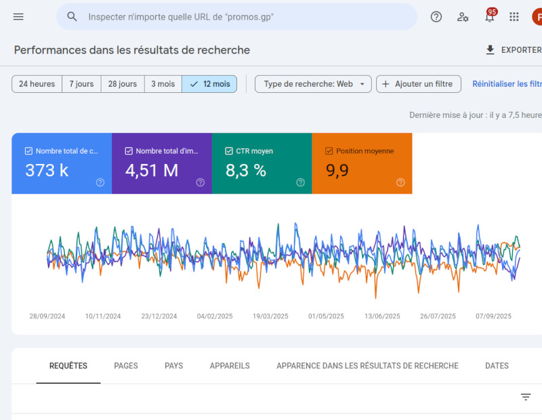Expand the Type de recherche: Web dropdown
The height and width of the screenshot is (420, 542).
coord(313,84)
